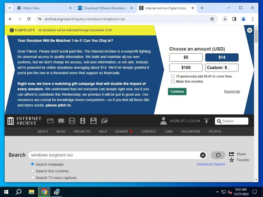Clear the search query with the X
Screen dimensions: 263x197
(x=203, y=155)
